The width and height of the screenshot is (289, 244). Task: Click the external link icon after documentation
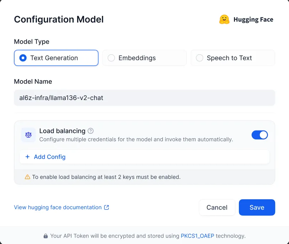pyautogui.click(x=107, y=207)
